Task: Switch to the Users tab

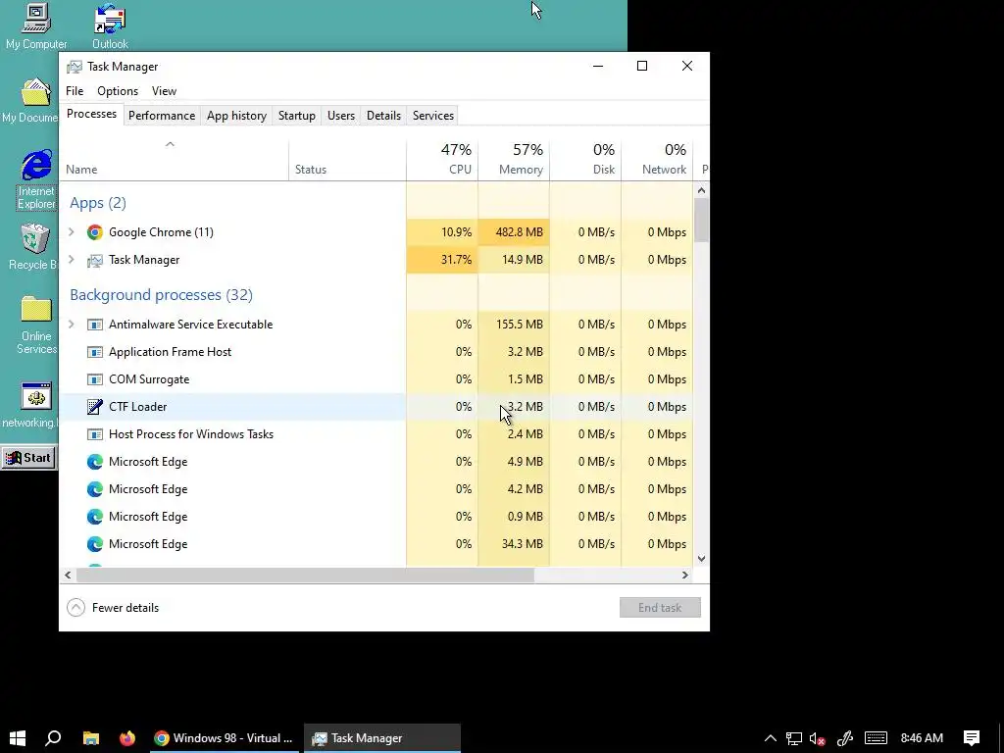Action: (340, 116)
